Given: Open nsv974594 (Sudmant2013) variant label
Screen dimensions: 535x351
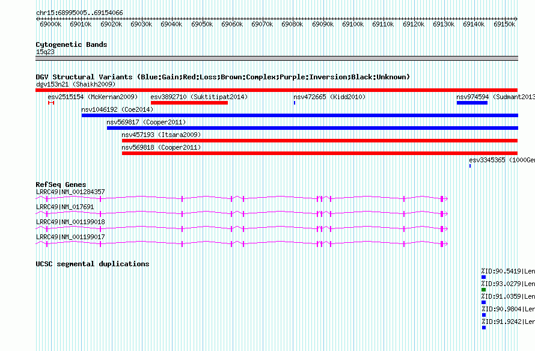Looking at the screenshot, I should (496, 97).
